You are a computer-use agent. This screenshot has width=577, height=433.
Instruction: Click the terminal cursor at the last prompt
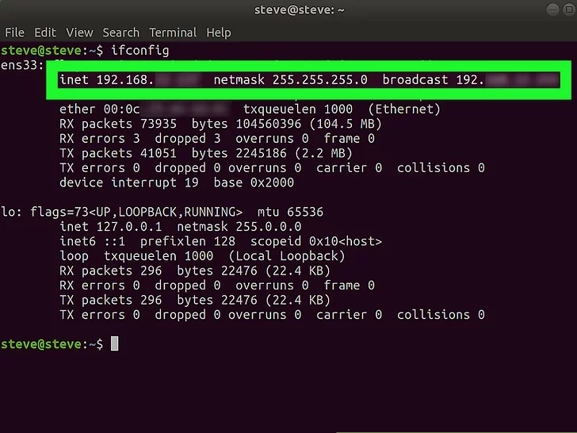[x=114, y=344]
